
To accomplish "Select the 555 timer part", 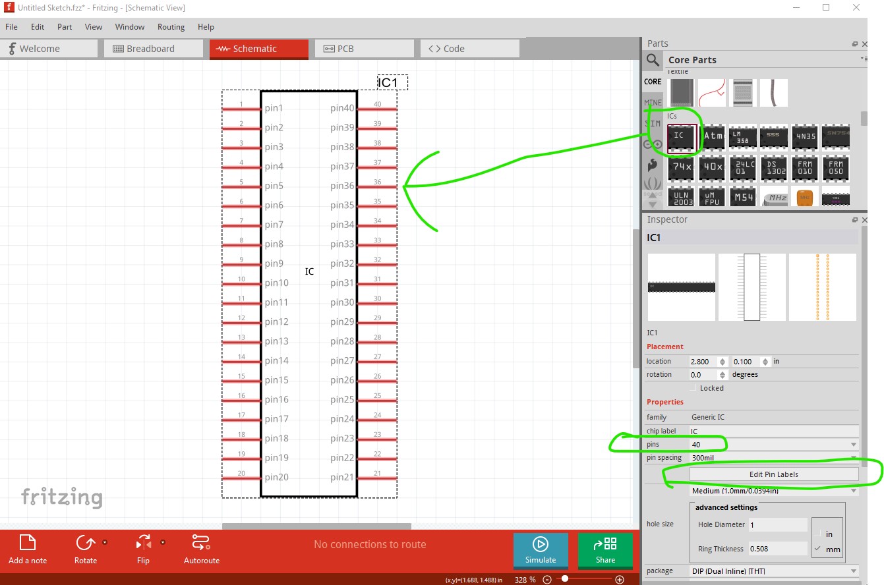I will click(773, 136).
